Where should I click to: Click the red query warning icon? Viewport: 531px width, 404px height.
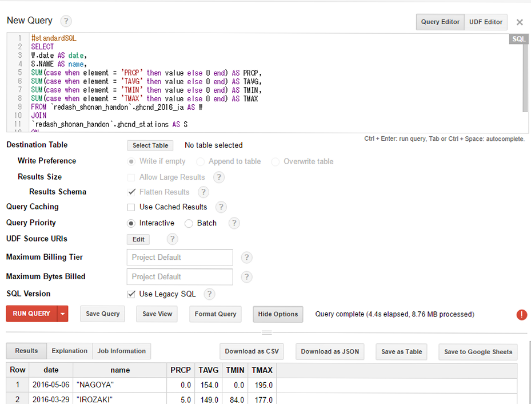pyautogui.click(x=521, y=315)
